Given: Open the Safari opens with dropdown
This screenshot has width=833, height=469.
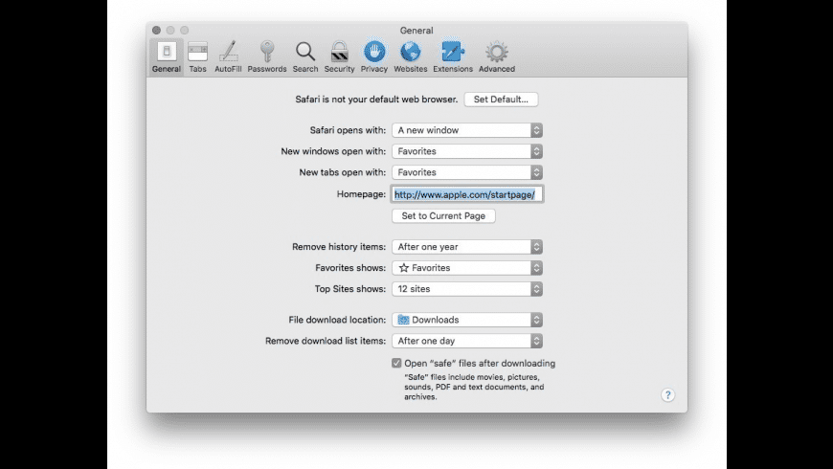Looking at the screenshot, I should pyautogui.click(x=467, y=130).
